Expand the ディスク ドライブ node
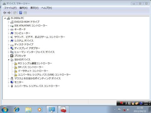Viewport: 151px width, 113px height. [8, 45]
